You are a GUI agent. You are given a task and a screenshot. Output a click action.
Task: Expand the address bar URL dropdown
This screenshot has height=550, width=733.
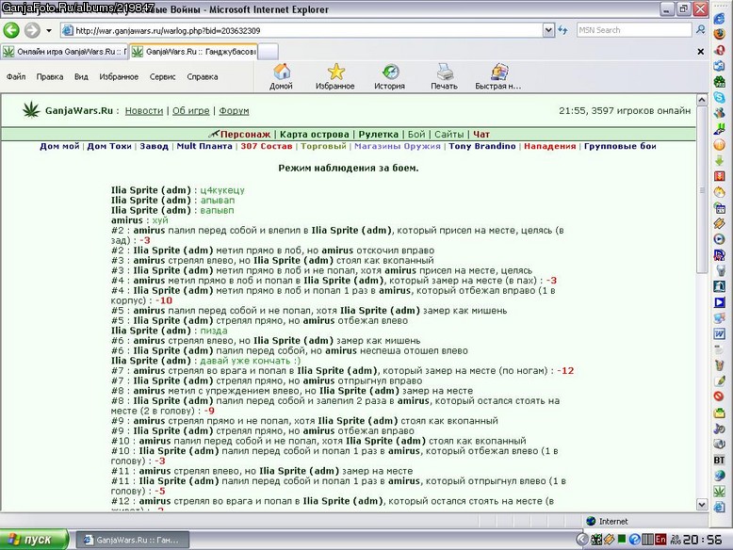[x=549, y=30]
